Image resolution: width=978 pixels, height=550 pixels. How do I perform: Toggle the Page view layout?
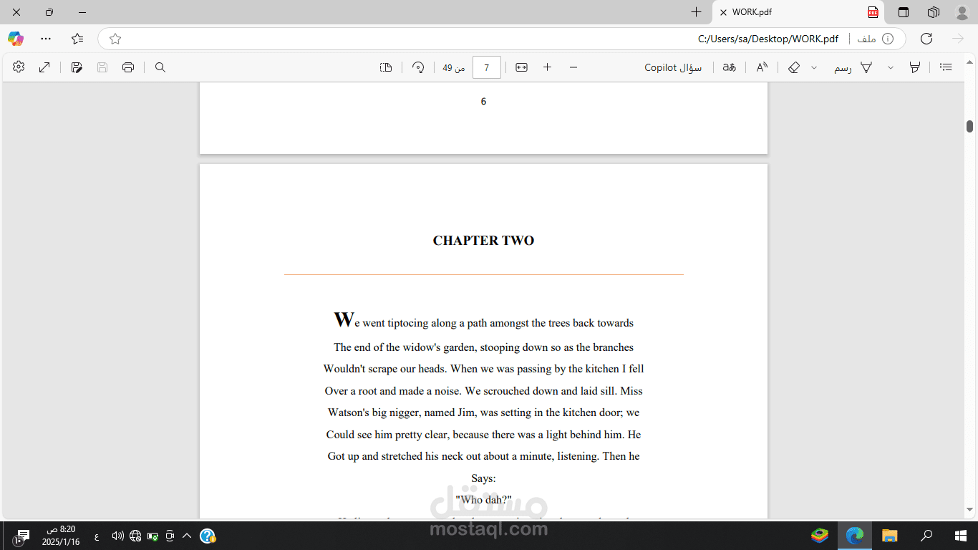click(x=386, y=67)
